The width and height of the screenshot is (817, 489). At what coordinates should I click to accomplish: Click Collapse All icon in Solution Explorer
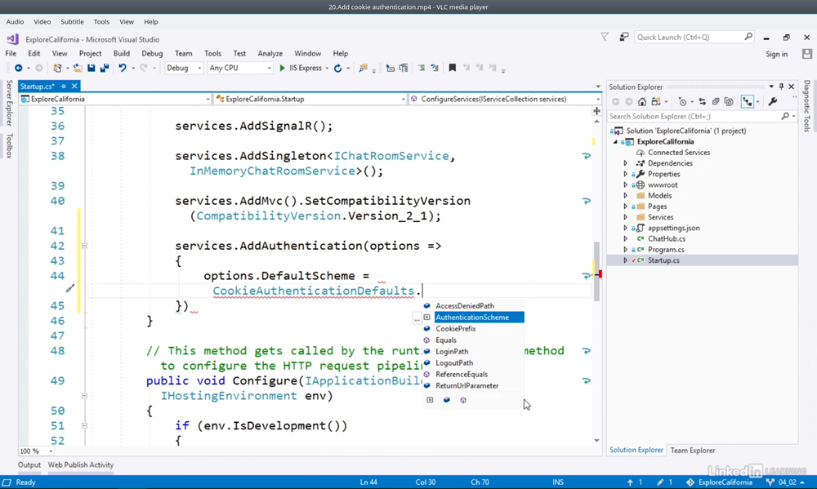(716, 102)
